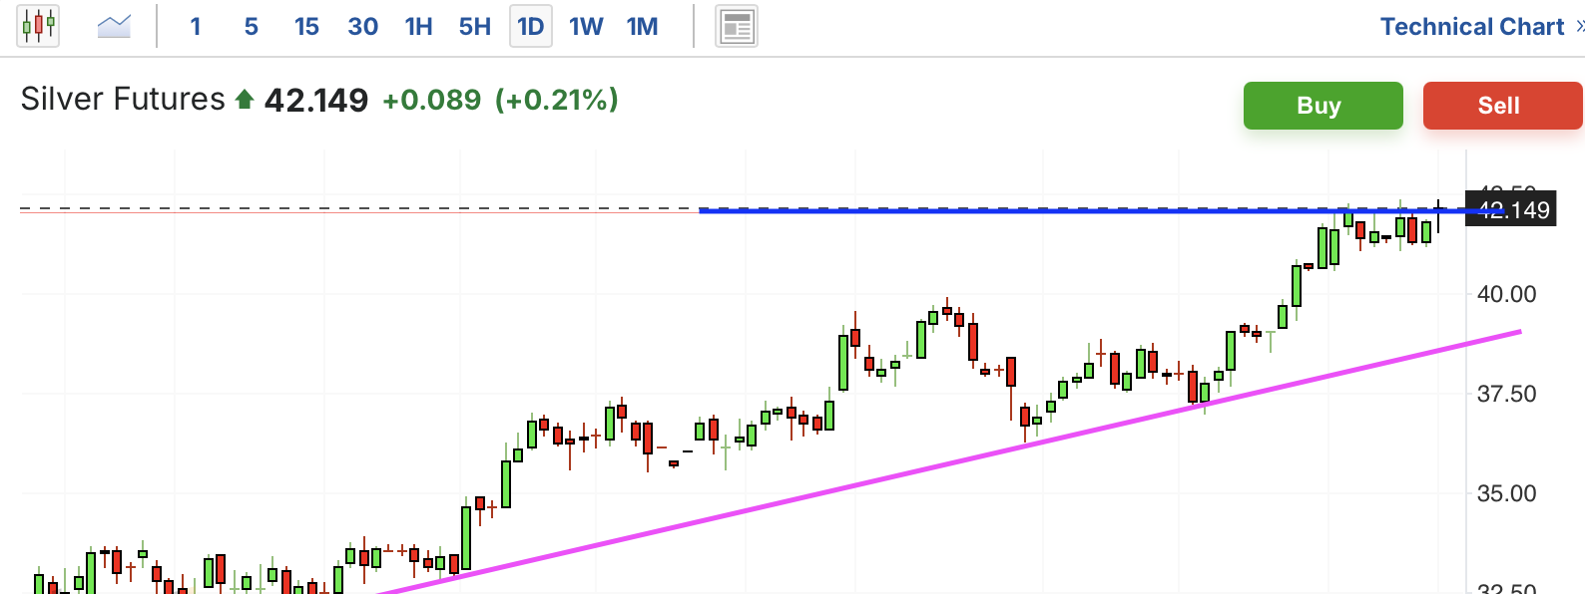The width and height of the screenshot is (1585, 594).
Task: Set interval to 5 minutes
Action: (x=252, y=27)
